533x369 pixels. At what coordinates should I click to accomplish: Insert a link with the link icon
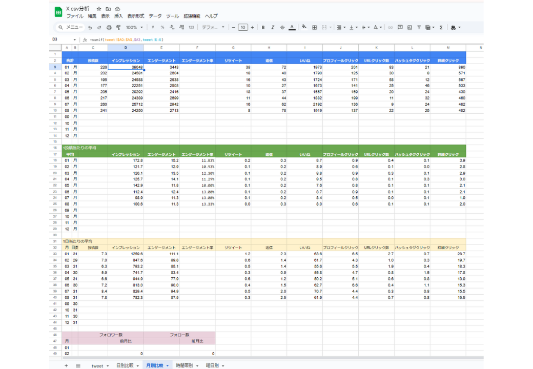click(390, 28)
